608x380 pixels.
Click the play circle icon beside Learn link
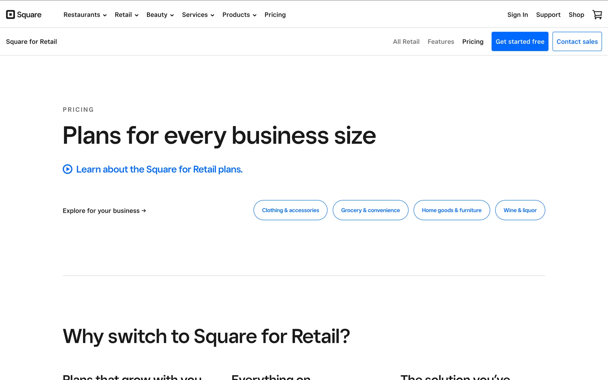tap(67, 169)
